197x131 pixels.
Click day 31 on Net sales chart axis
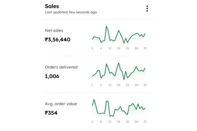point(145,48)
